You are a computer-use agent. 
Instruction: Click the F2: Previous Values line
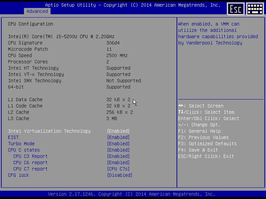(x=203, y=137)
